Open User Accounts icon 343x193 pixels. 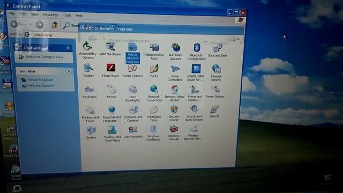coord(133,132)
